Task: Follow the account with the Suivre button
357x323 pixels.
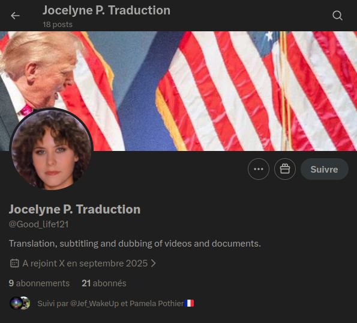Action: tap(324, 169)
